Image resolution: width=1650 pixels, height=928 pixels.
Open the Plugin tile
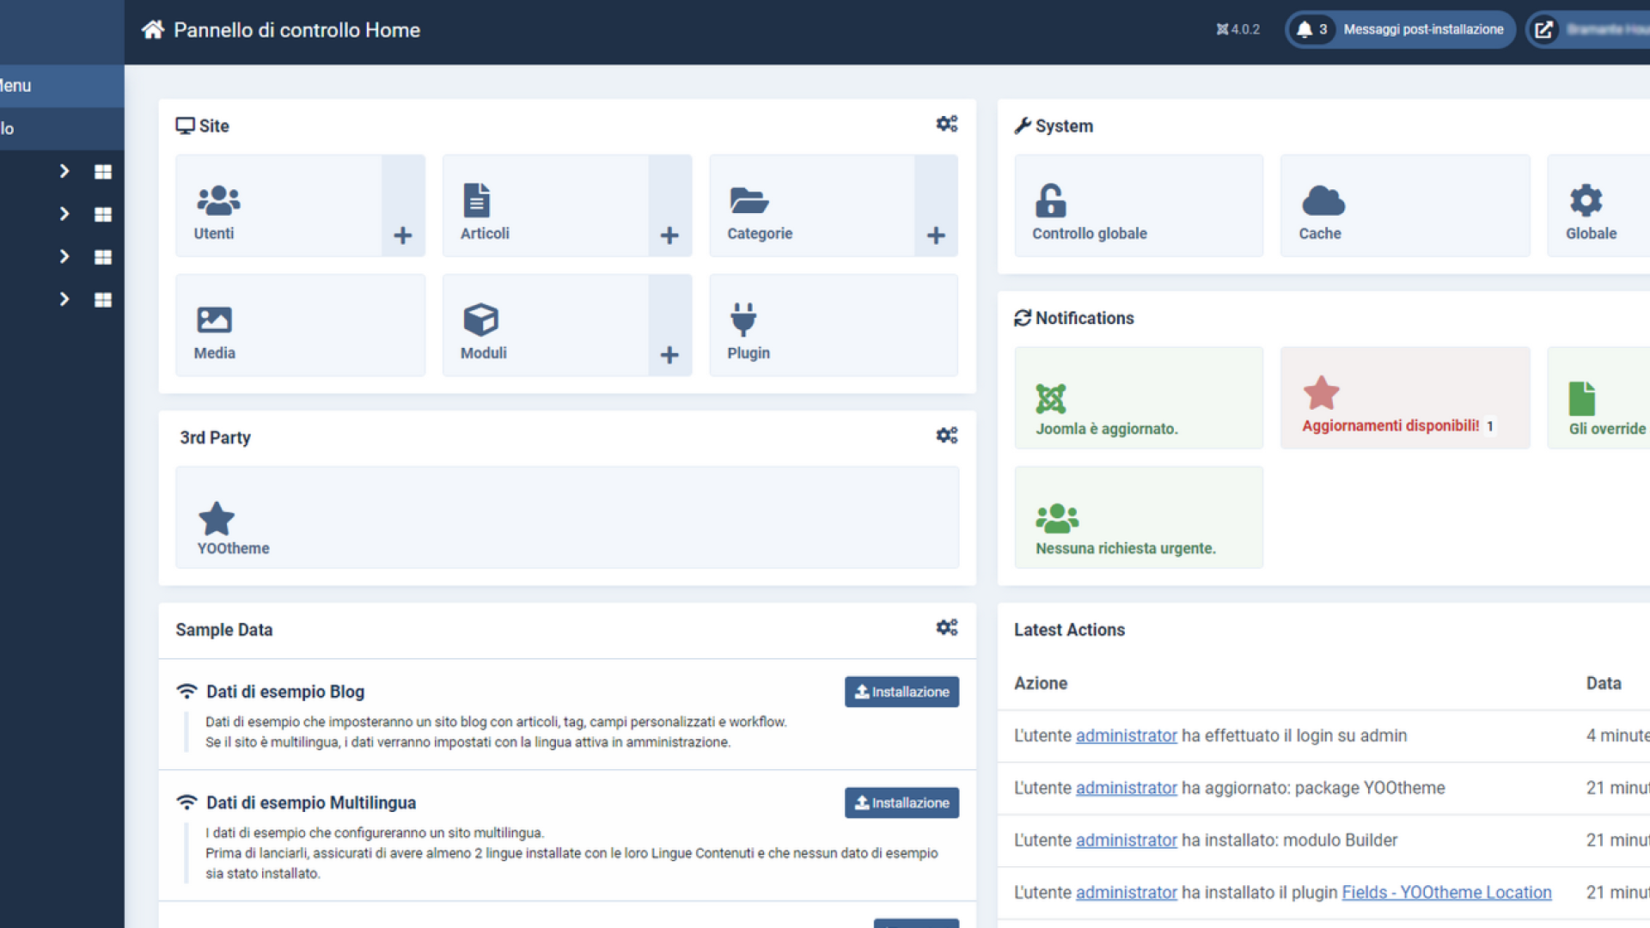[x=834, y=325]
